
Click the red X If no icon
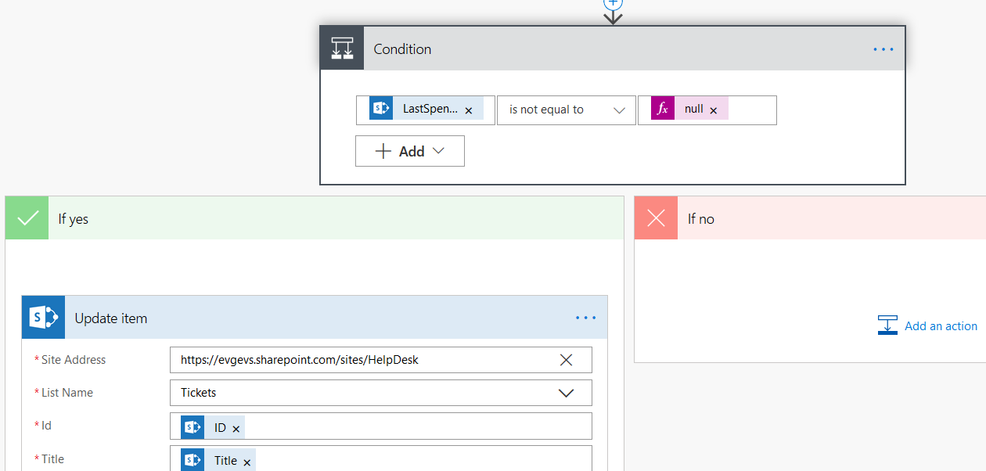[656, 218]
